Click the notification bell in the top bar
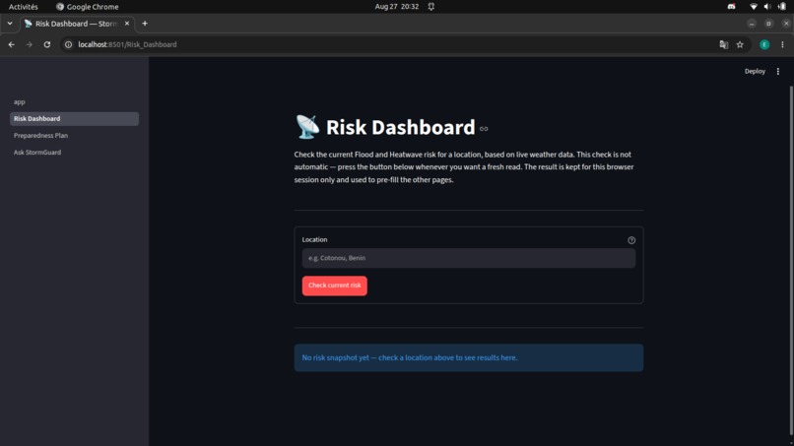The height and width of the screenshot is (446, 794). pyautogui.click(x=430, y=7)
